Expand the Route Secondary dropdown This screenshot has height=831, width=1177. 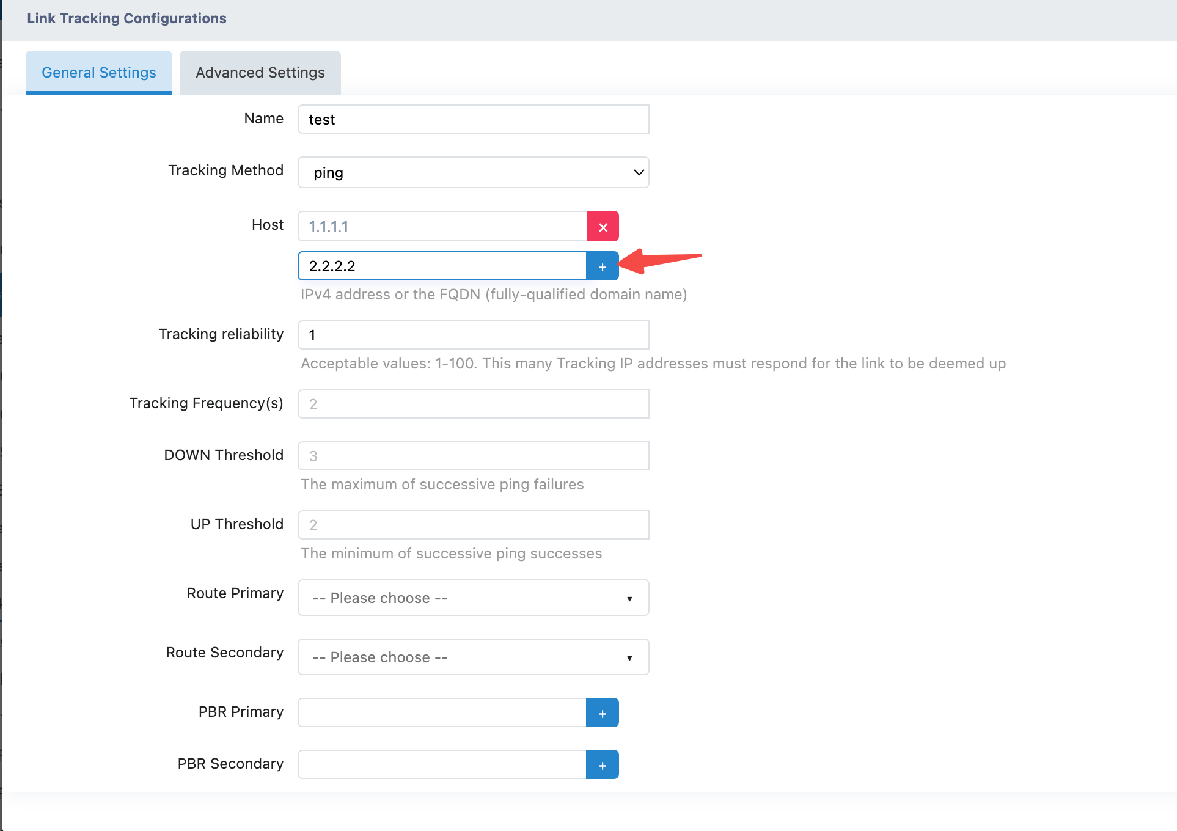click(x=472, y=657)
